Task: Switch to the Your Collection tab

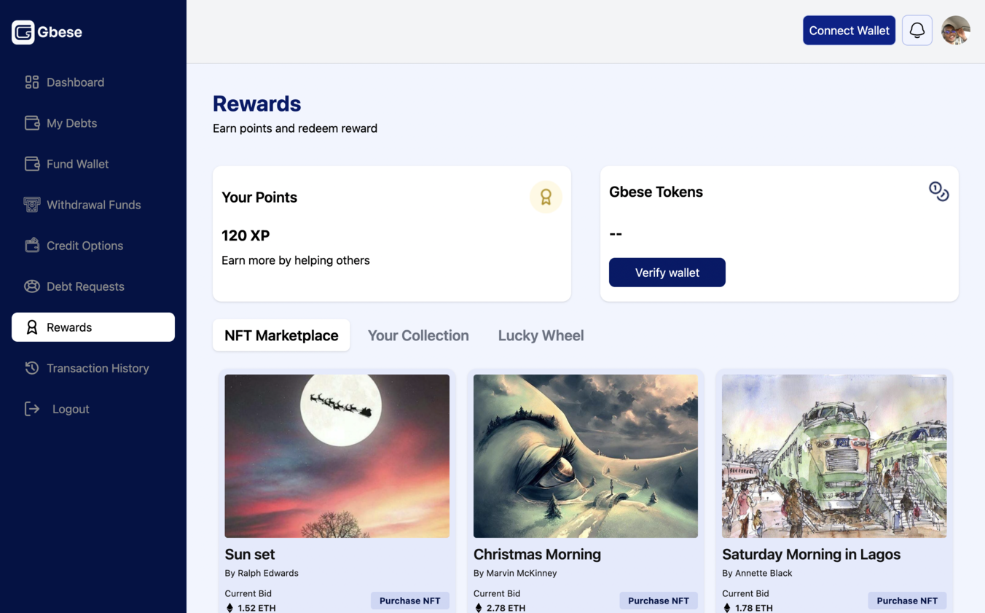Action: click(x=418, y=335)
